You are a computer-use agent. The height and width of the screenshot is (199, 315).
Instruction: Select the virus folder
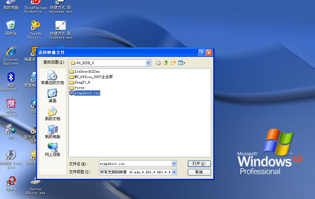(x=77, y=87)
